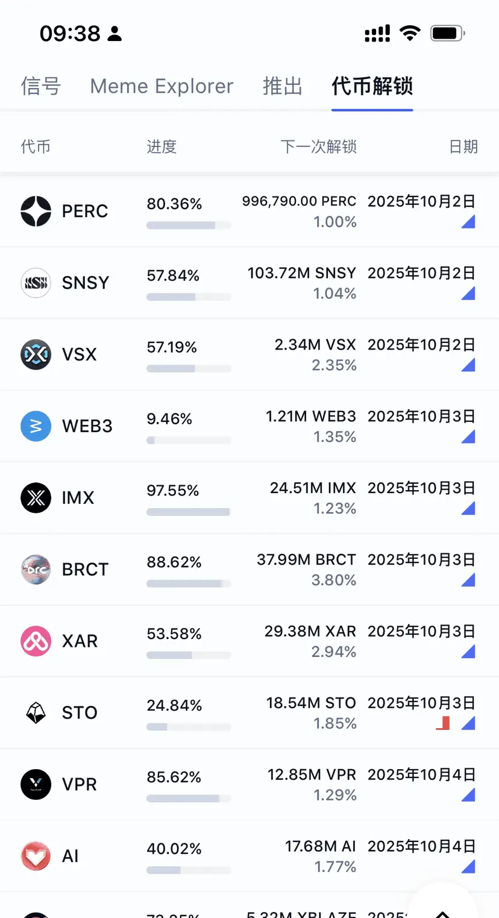Open the IMX token logo
Viewport: 499px width, 918px height.
click(36, 498)
